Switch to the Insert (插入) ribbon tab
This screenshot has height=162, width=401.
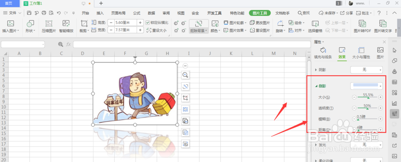100,13
